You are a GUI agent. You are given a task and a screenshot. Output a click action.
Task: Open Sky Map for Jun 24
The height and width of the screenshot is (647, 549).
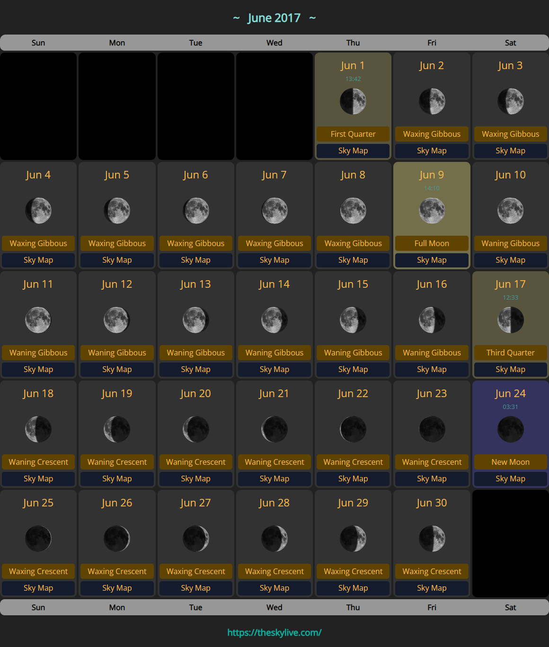click(510, 479)
